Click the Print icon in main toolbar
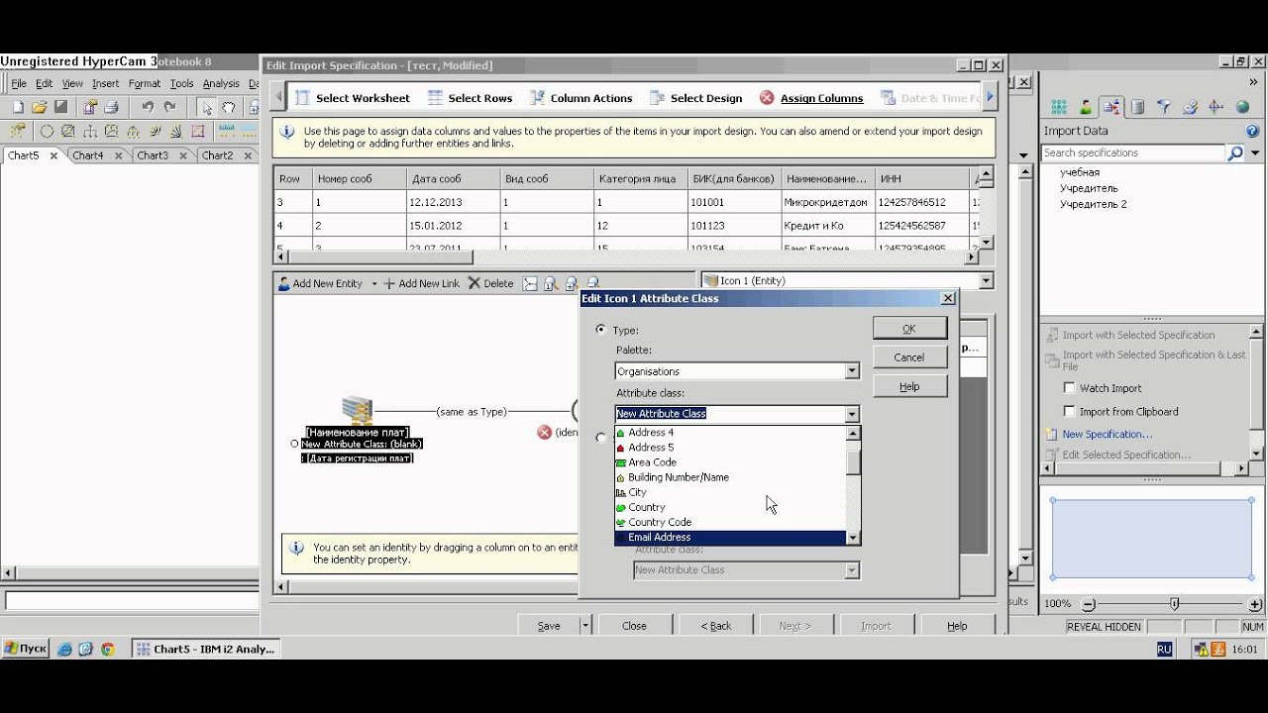 tap(111, 107)
